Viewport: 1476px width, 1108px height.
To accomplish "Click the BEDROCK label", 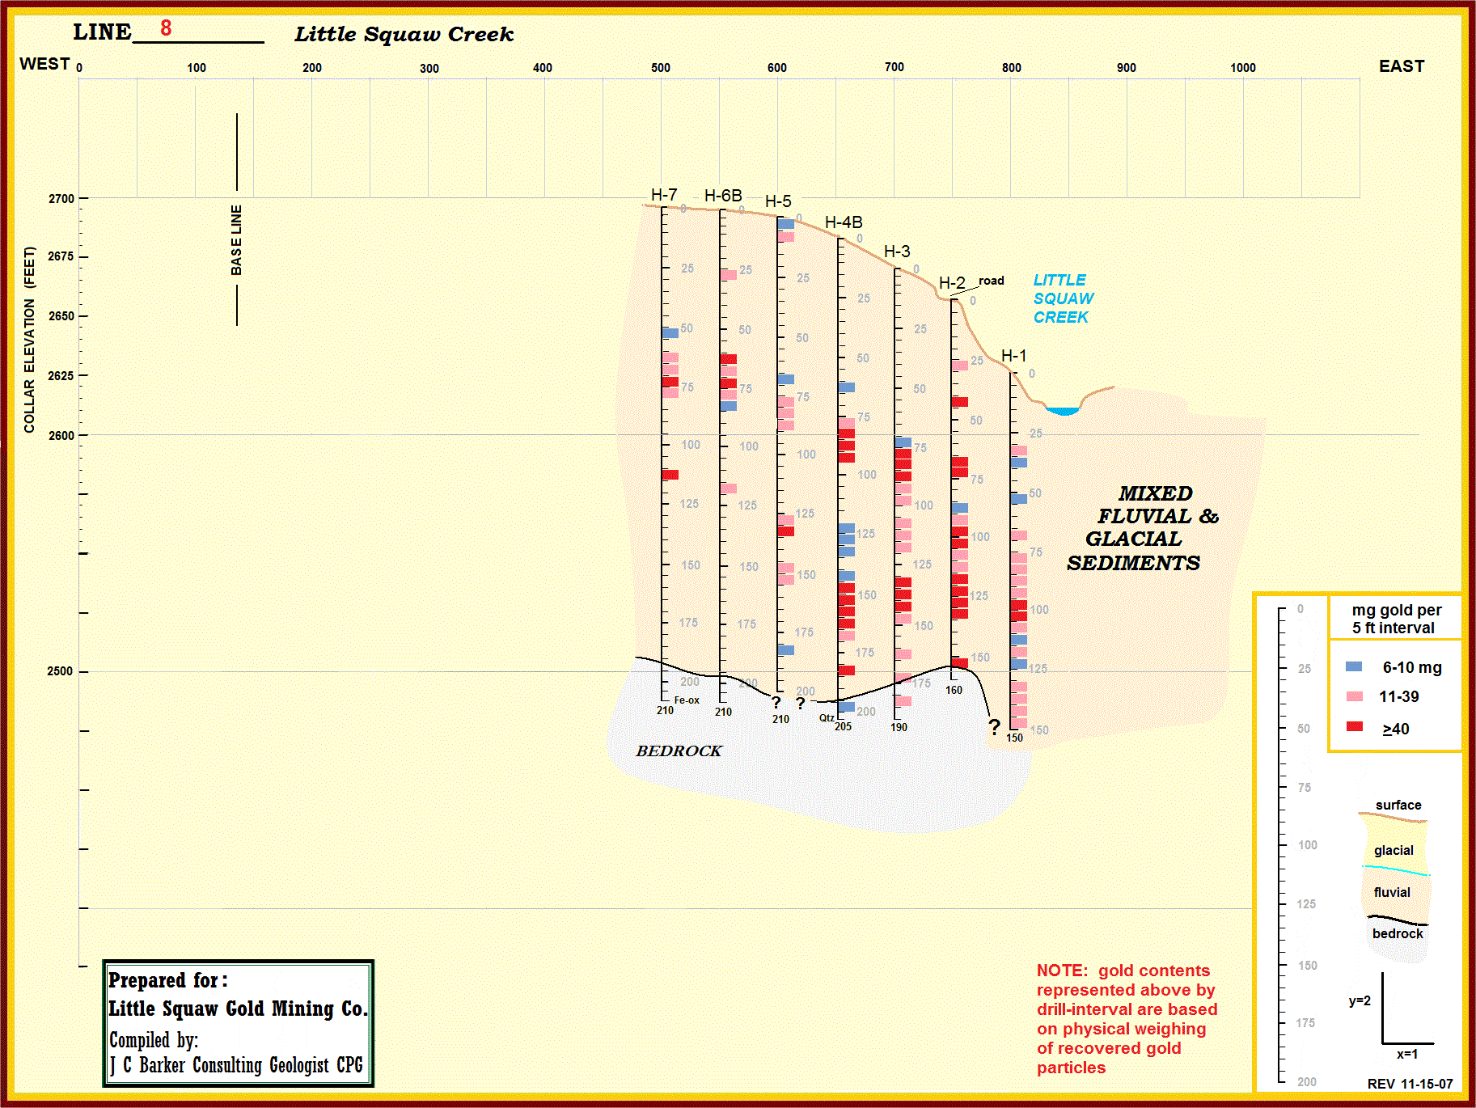I will pyautogui.click(x=679, y=751).
